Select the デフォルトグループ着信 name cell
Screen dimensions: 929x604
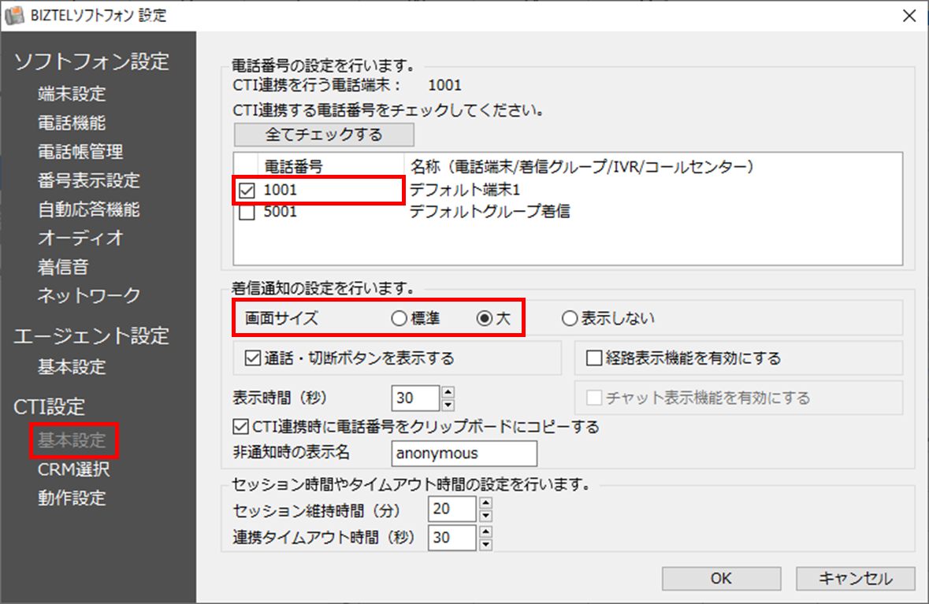pyautogui.click(x=489, y=211)
